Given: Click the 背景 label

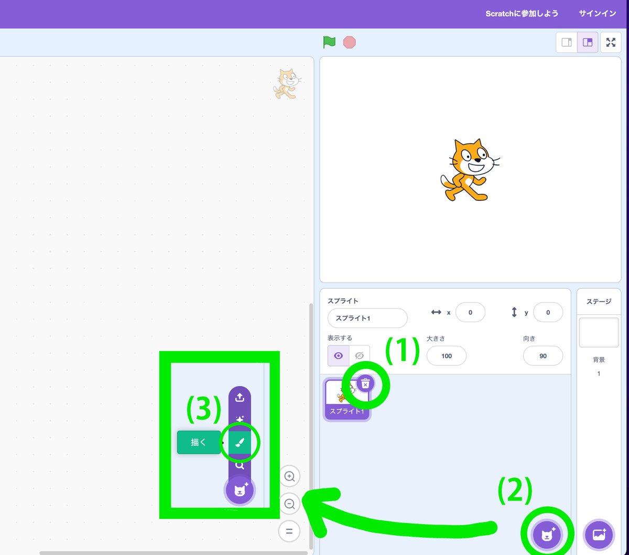Looking at the screenshot, I should point(599,360).
